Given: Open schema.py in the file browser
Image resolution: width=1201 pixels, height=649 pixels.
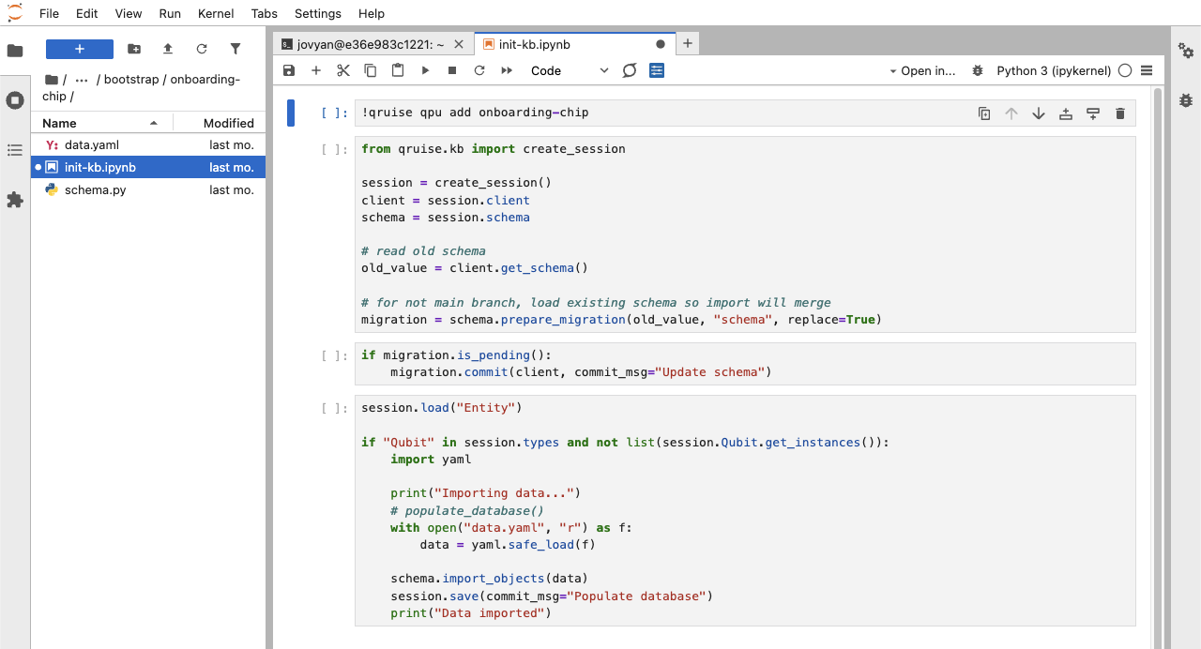Looking at the screenshot, I should pyautogui.click(x=95, y=189).
